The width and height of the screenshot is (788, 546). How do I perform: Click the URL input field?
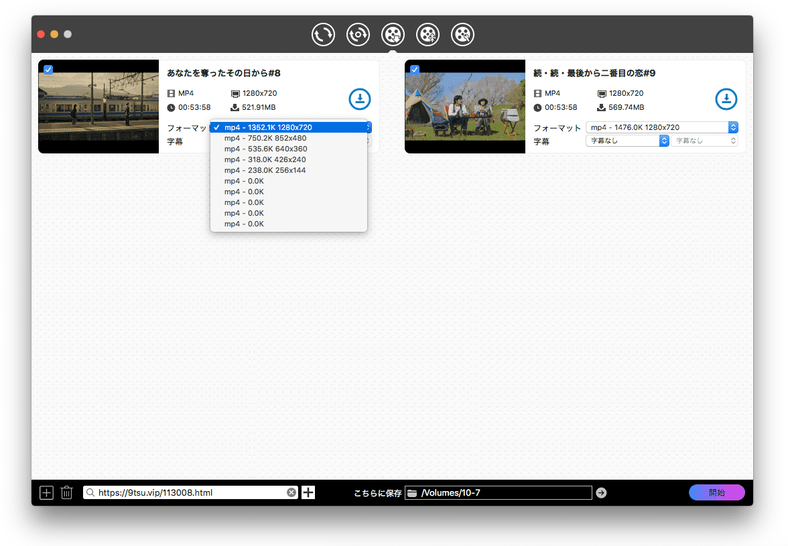coord(190,493)
